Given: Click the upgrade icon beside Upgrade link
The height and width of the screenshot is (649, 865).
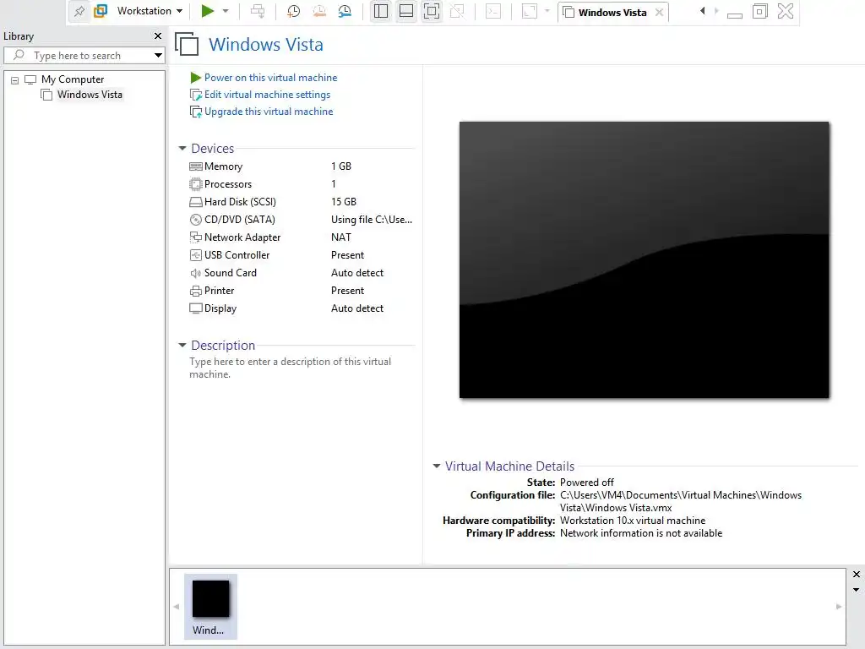Looking at the screenshot, I should point(195,112).
